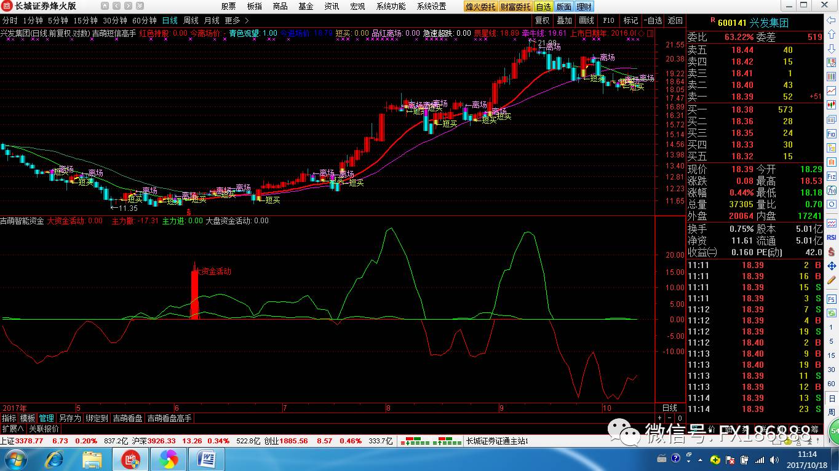Select the pencil drawing icon in sidebar

(831, 280)
